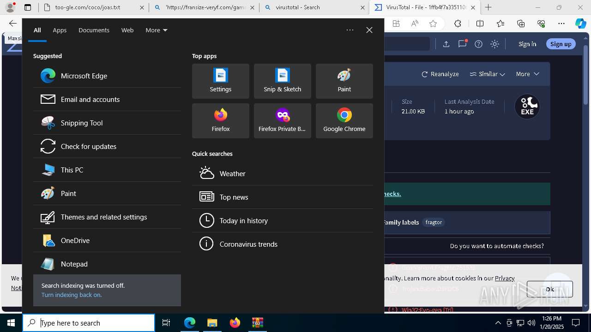Click Turn indexing back on link
The width and height of the screenshot is (591, 332).
pyautogui.click(x=72, y=295)
